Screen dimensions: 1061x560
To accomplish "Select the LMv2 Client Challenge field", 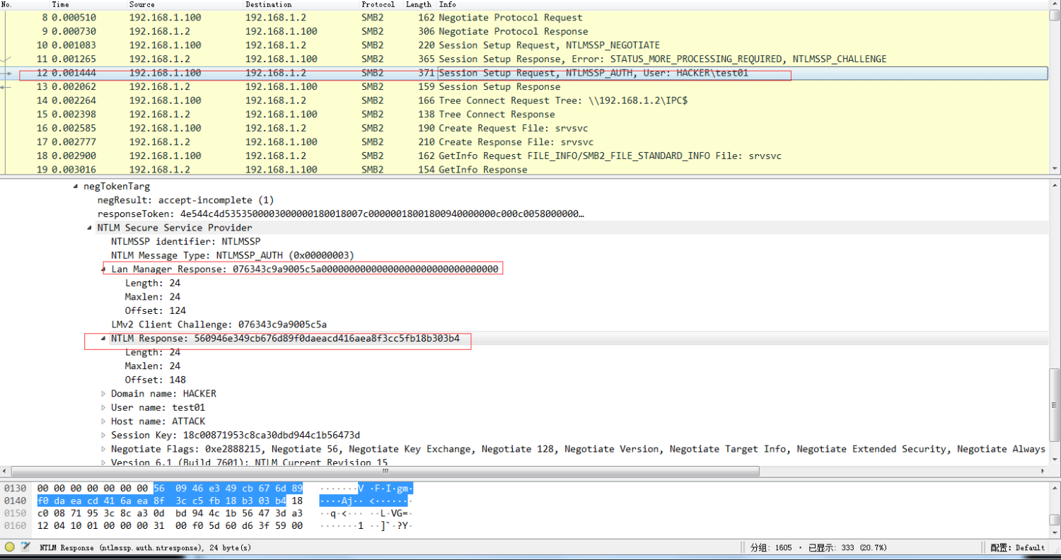I will [219, 325].
